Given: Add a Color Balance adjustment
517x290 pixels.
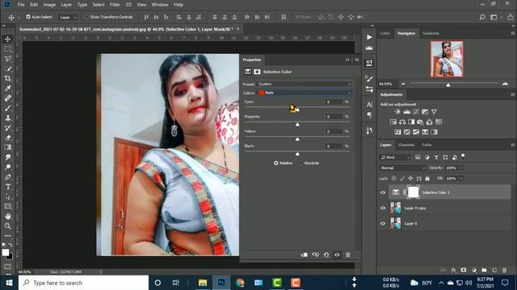Looking at the screenshot, I should point(402,122).
